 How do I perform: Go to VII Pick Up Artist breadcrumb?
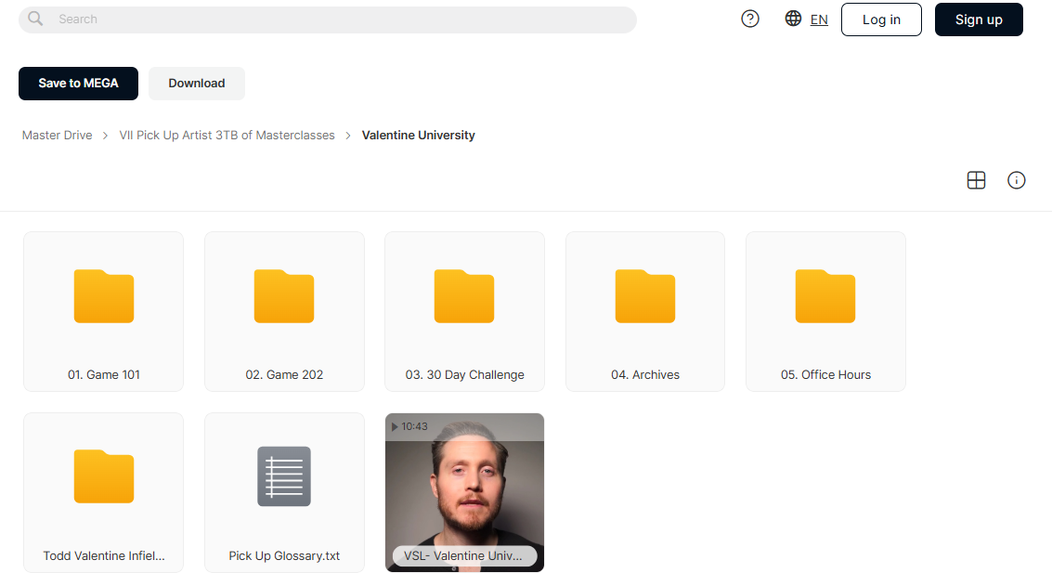(x=227, y=135)
